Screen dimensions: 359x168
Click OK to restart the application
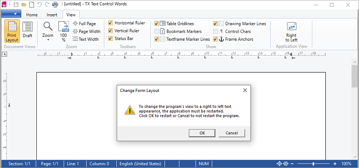202,133
